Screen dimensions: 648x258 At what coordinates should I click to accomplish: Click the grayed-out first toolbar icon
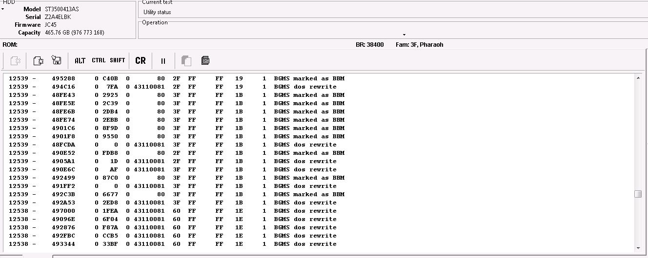(15, 61)
